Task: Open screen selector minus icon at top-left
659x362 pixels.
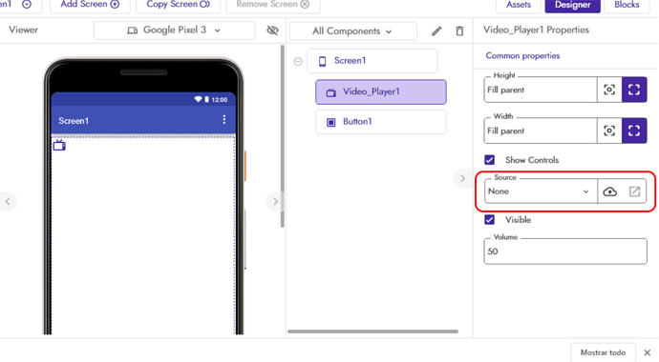Action: pyautogui.click(x=27, y=4)
